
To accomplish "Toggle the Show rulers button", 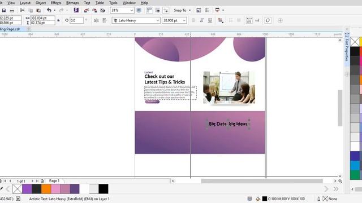I will pos(149,10).
